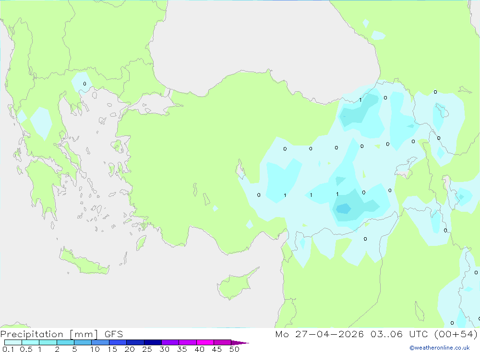Click the "(00+54)" forecast offset text
Image resolution: width=480 pixels, height=352 pixels.
tap(456, 334)
